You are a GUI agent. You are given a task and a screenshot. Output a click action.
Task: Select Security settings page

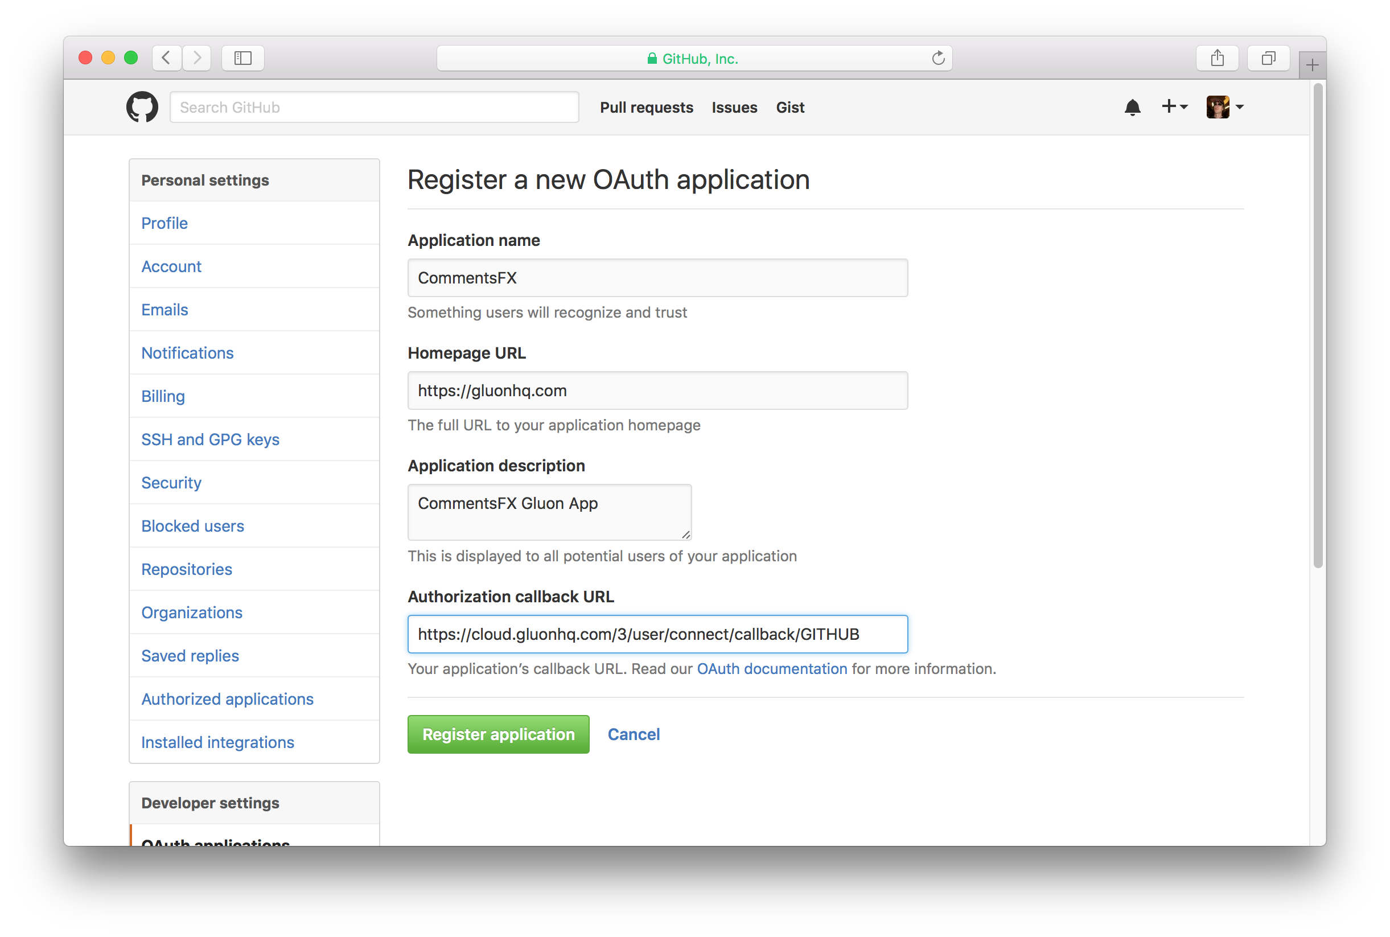point(169,482)
